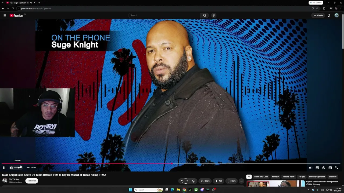Open the Ask AI button

(218, 181)
